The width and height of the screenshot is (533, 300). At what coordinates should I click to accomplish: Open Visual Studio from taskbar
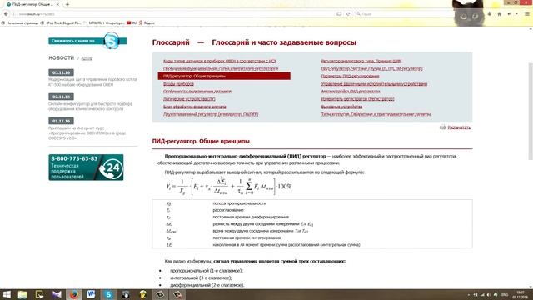click(x=57, y=294)
